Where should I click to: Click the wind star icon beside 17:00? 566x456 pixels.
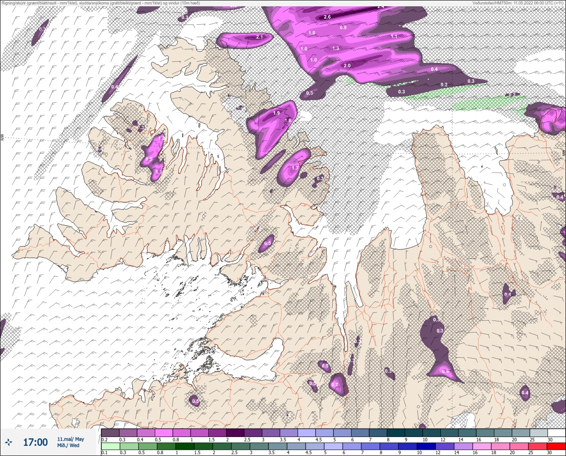click(8, 442)
